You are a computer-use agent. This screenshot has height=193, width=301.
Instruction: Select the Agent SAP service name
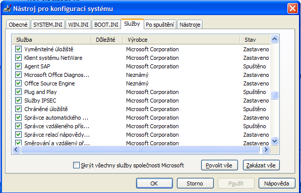[x=37, y=66]
